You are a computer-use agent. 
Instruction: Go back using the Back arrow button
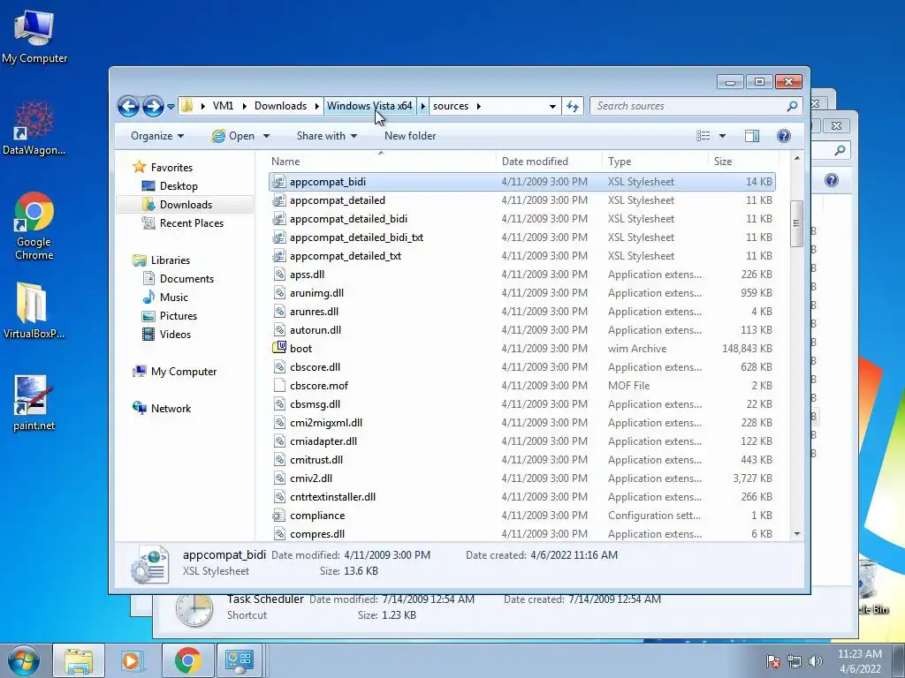point(128,106)
